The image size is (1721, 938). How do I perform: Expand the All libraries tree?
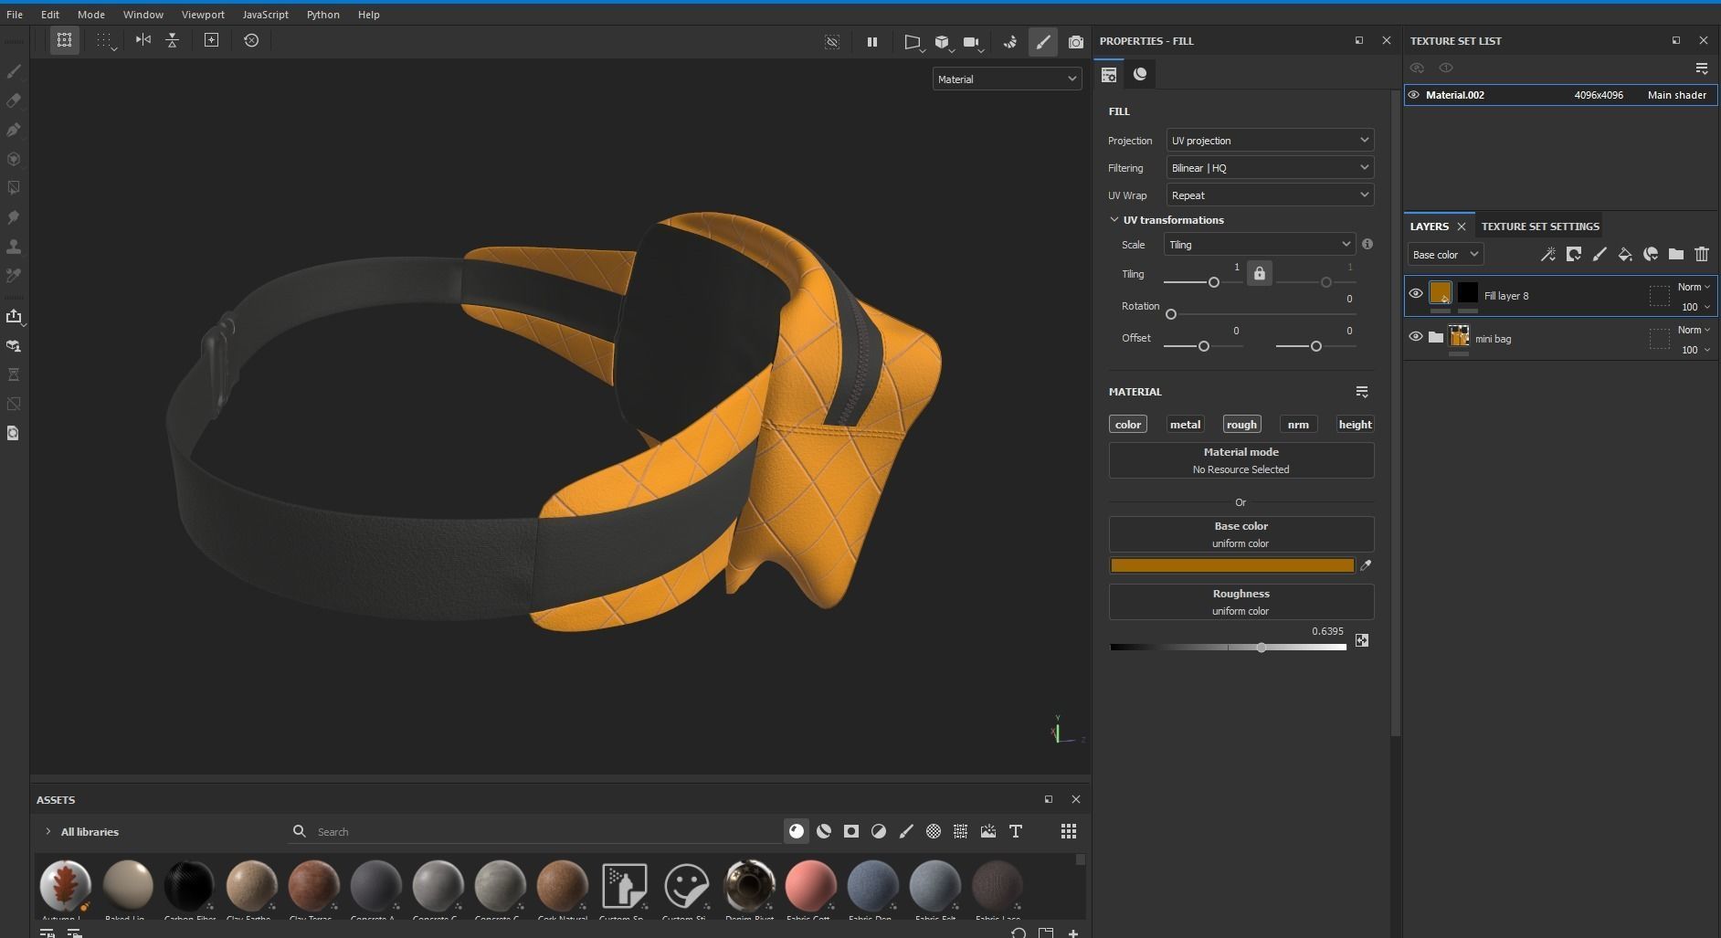(48, 831)
